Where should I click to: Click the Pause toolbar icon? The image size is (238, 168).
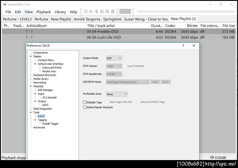pyautogui.click(x=96, y=11)
